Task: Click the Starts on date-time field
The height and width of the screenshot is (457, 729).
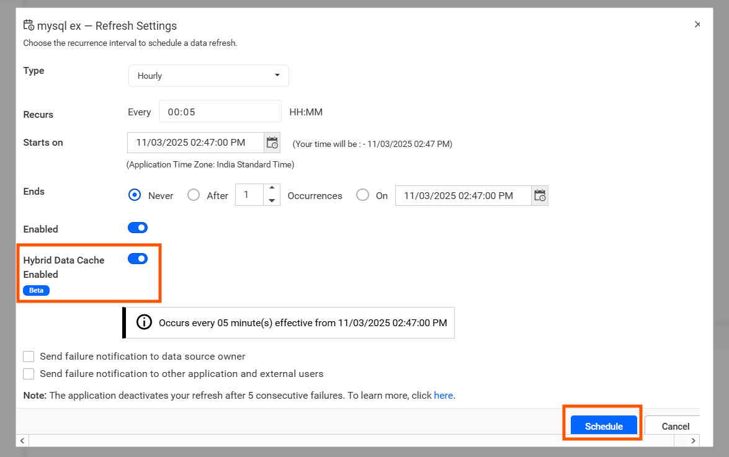Action: [x=195, y=143]
